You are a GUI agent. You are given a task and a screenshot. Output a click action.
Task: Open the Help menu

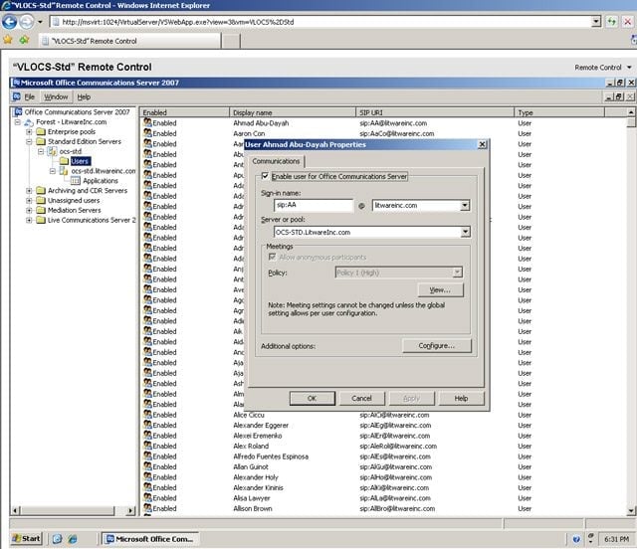tap(84, 97)
